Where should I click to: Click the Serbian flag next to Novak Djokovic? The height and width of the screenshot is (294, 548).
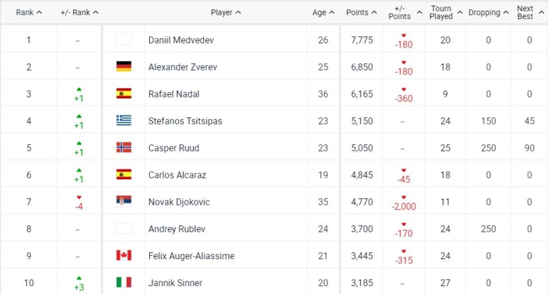123,201
